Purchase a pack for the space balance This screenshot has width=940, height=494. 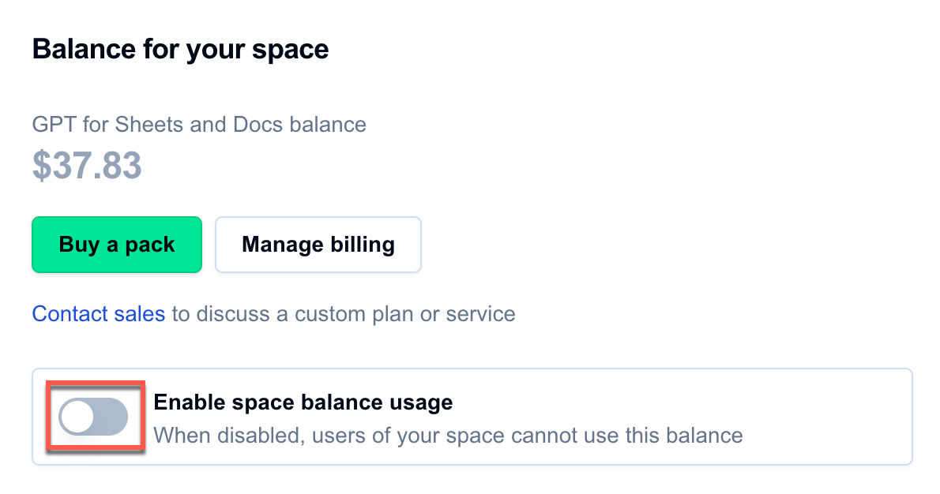[117, 245]
